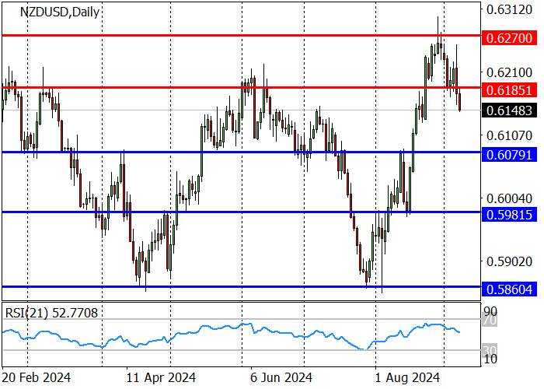Screen dimensions: 544x389
Task: Select the 0.61070 price scale value
Action: coord(509,135)
